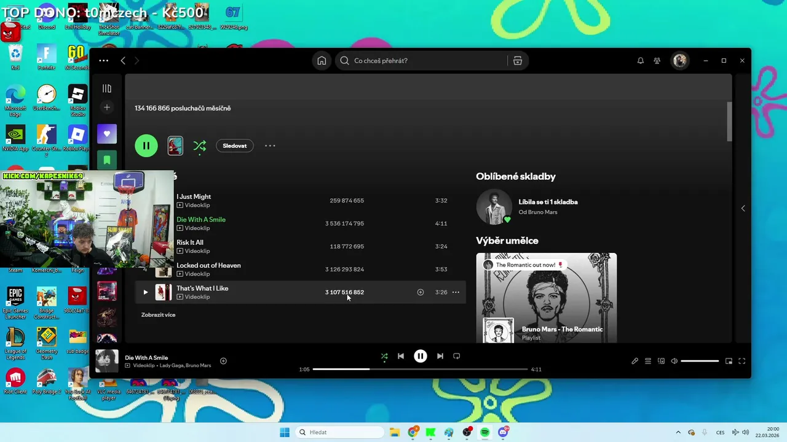
Task: Go to Spotify Home via the house icon
Action: [322, 61]
